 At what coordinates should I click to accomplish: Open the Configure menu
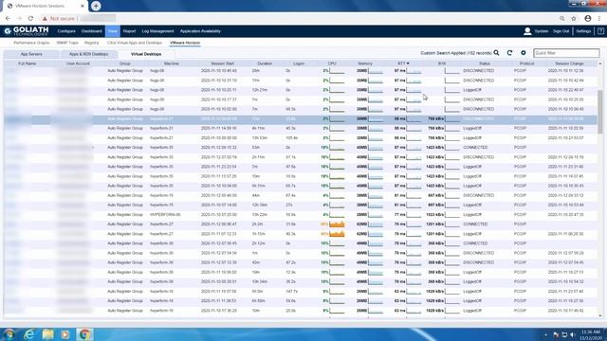(x=66, y=31)
